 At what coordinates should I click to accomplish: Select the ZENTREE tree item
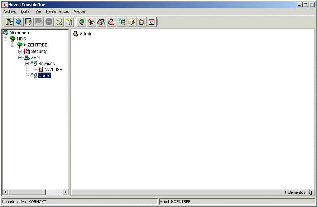pos(37,45)
